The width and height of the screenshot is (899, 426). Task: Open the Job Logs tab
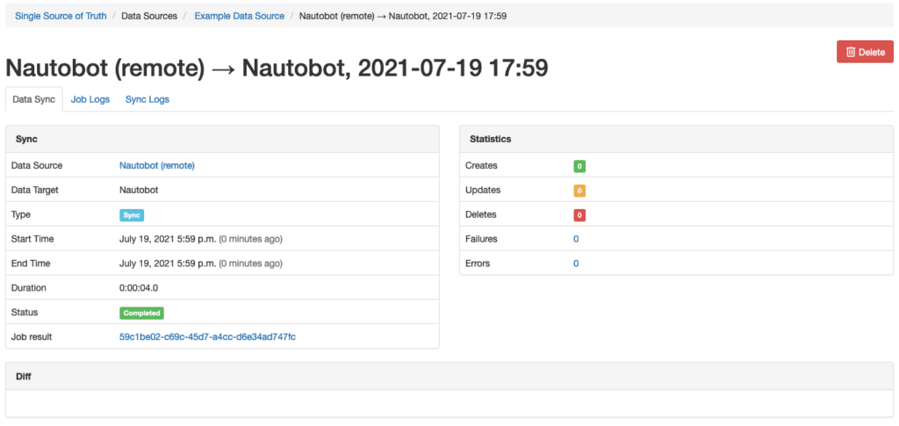(x=90, y=99)
